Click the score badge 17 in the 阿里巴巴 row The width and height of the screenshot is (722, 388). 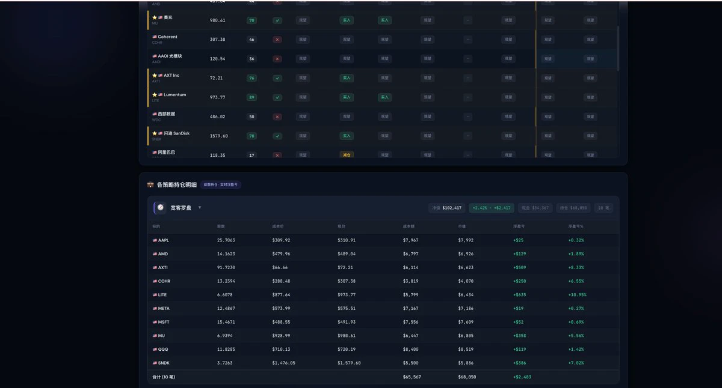coord(251,155)
